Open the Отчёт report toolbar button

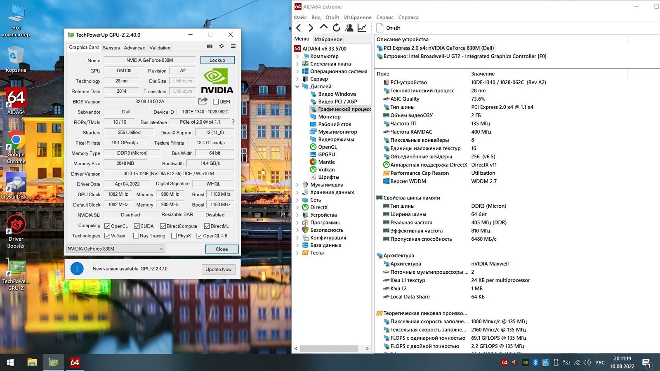coord(389,28)
